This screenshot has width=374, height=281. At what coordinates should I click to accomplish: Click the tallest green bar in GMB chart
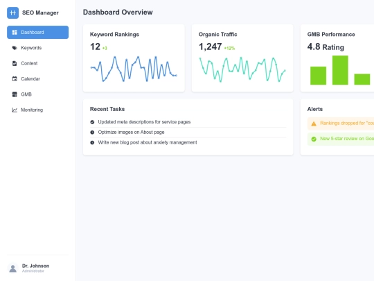click(x=340, y=70)
